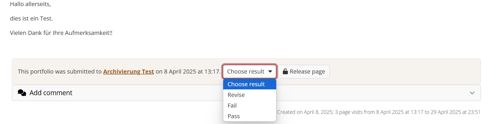Pick the highlighted Choose result list entry
Screen dimensions: 502x124
click(246, 84)
